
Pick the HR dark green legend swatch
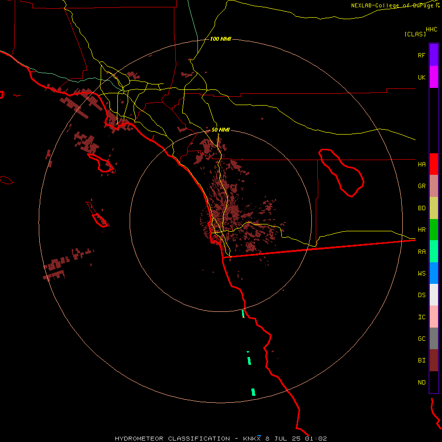[434, 230]
